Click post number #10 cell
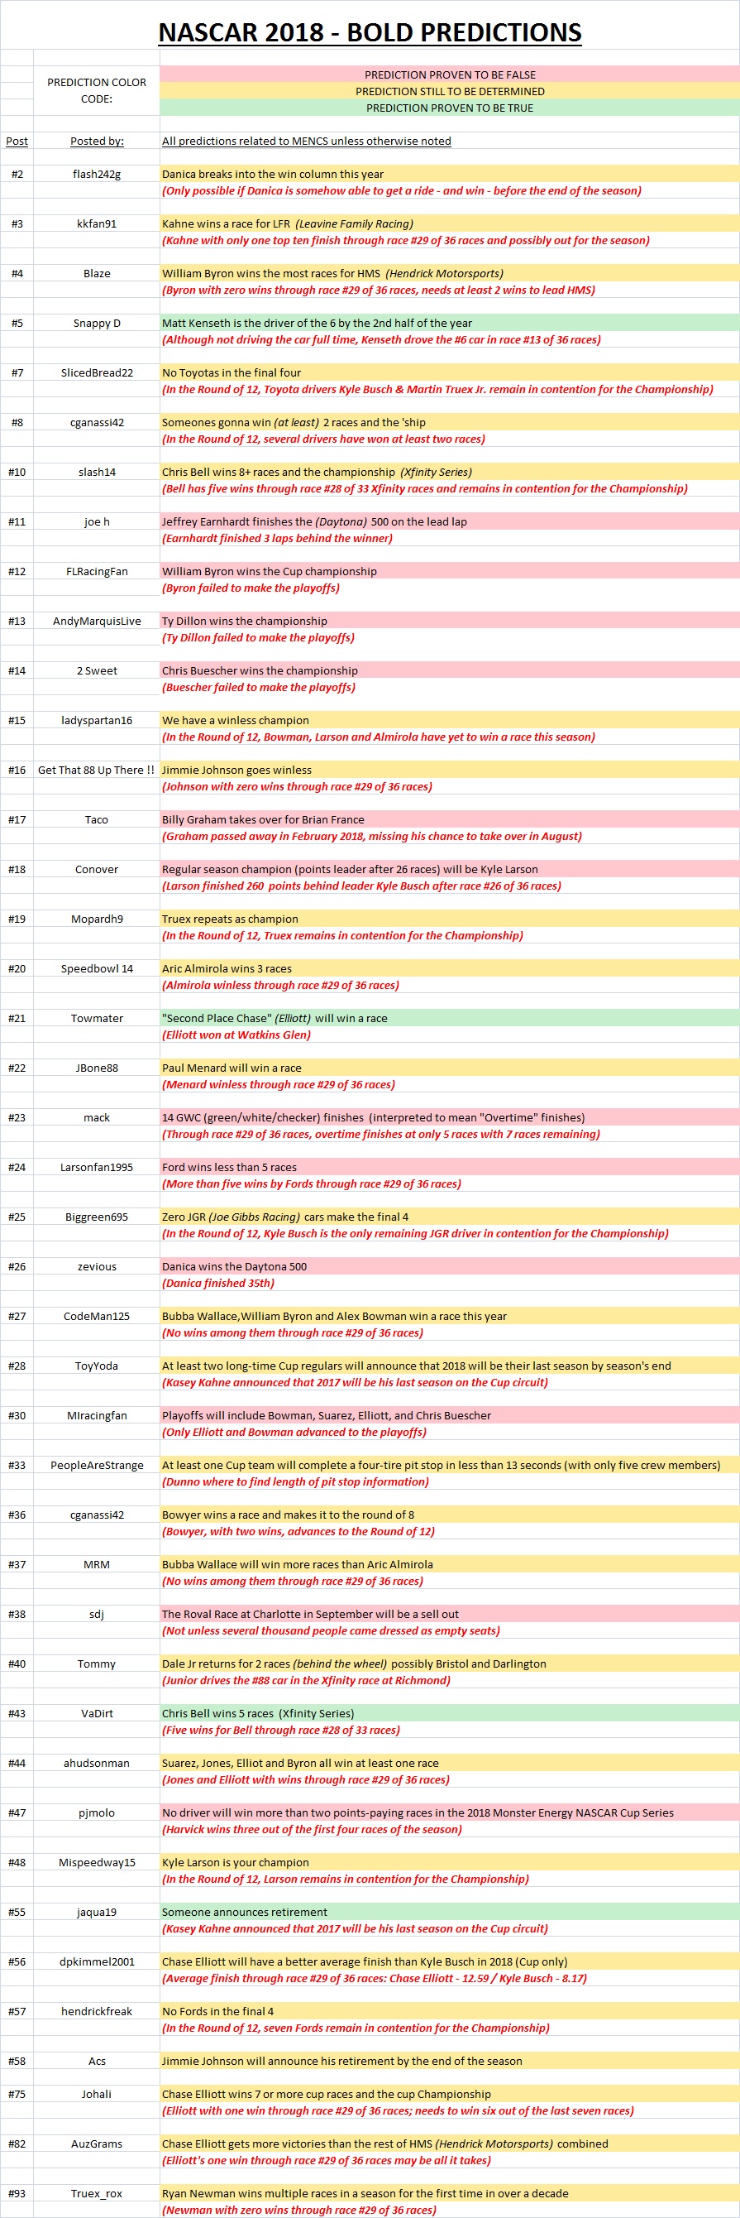The height and width of the screenshot is (2218, 740). coord(17,472)
